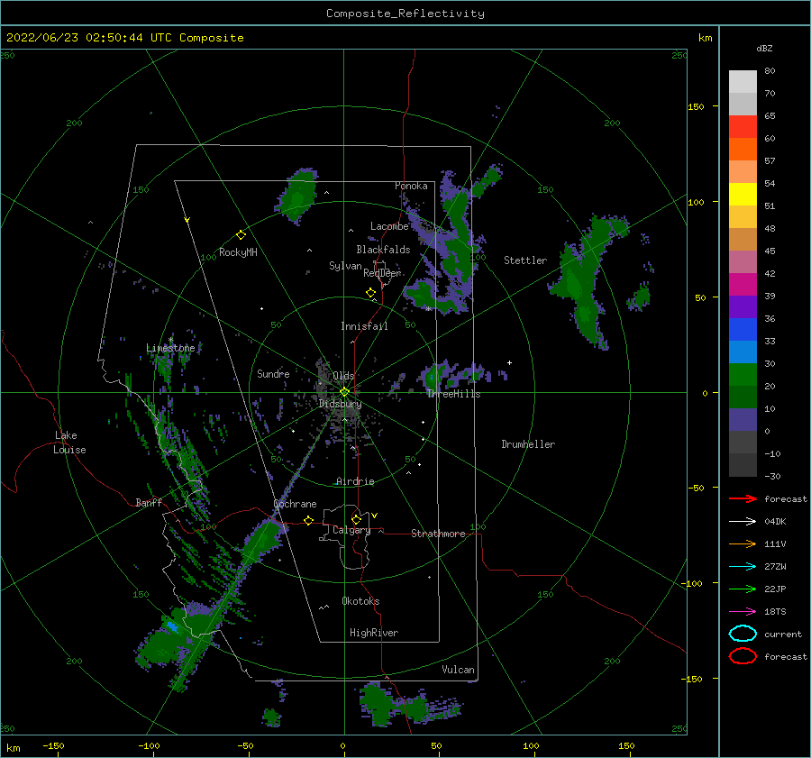Screen dimensions: 811x758
Task: Select the 65 dBZ red color swatch
Action: click(743, 126)
